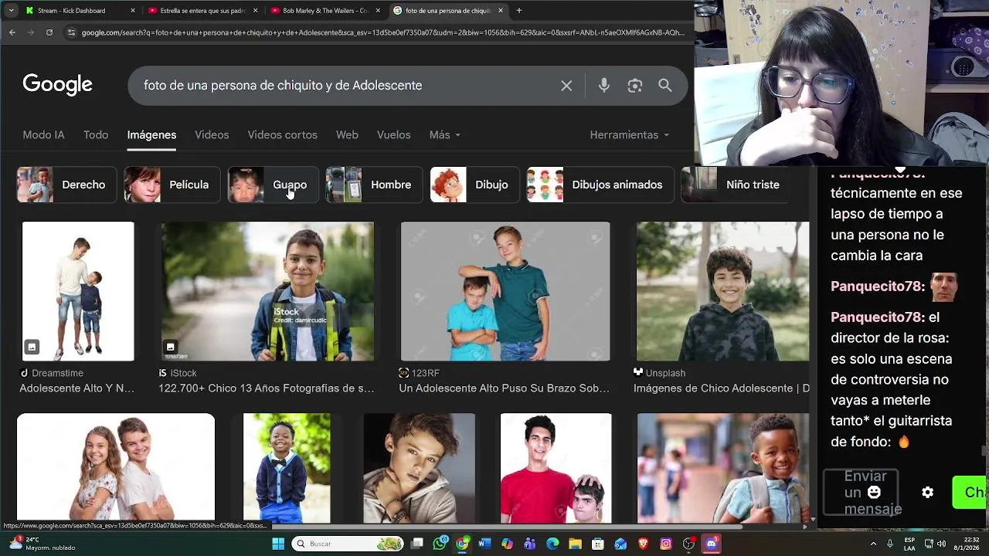Go back to the previous page
Image resolution: width=989 pixels, height=556 pixels.
click(x=12, y=32)
